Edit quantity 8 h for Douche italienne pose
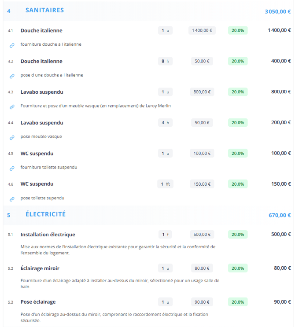This screenshot has width=295, height=327. (x=165, y=61)
